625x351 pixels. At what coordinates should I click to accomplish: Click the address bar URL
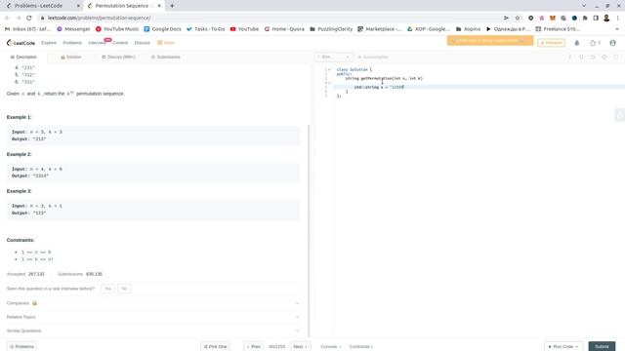[x=100, y=18]
